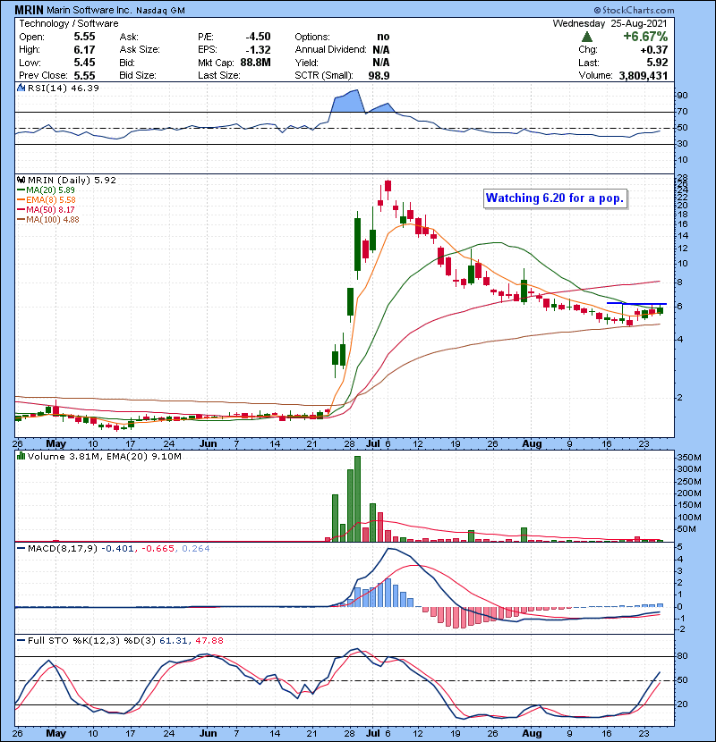Select the +6.67% percent change

(x=645, y=37)
